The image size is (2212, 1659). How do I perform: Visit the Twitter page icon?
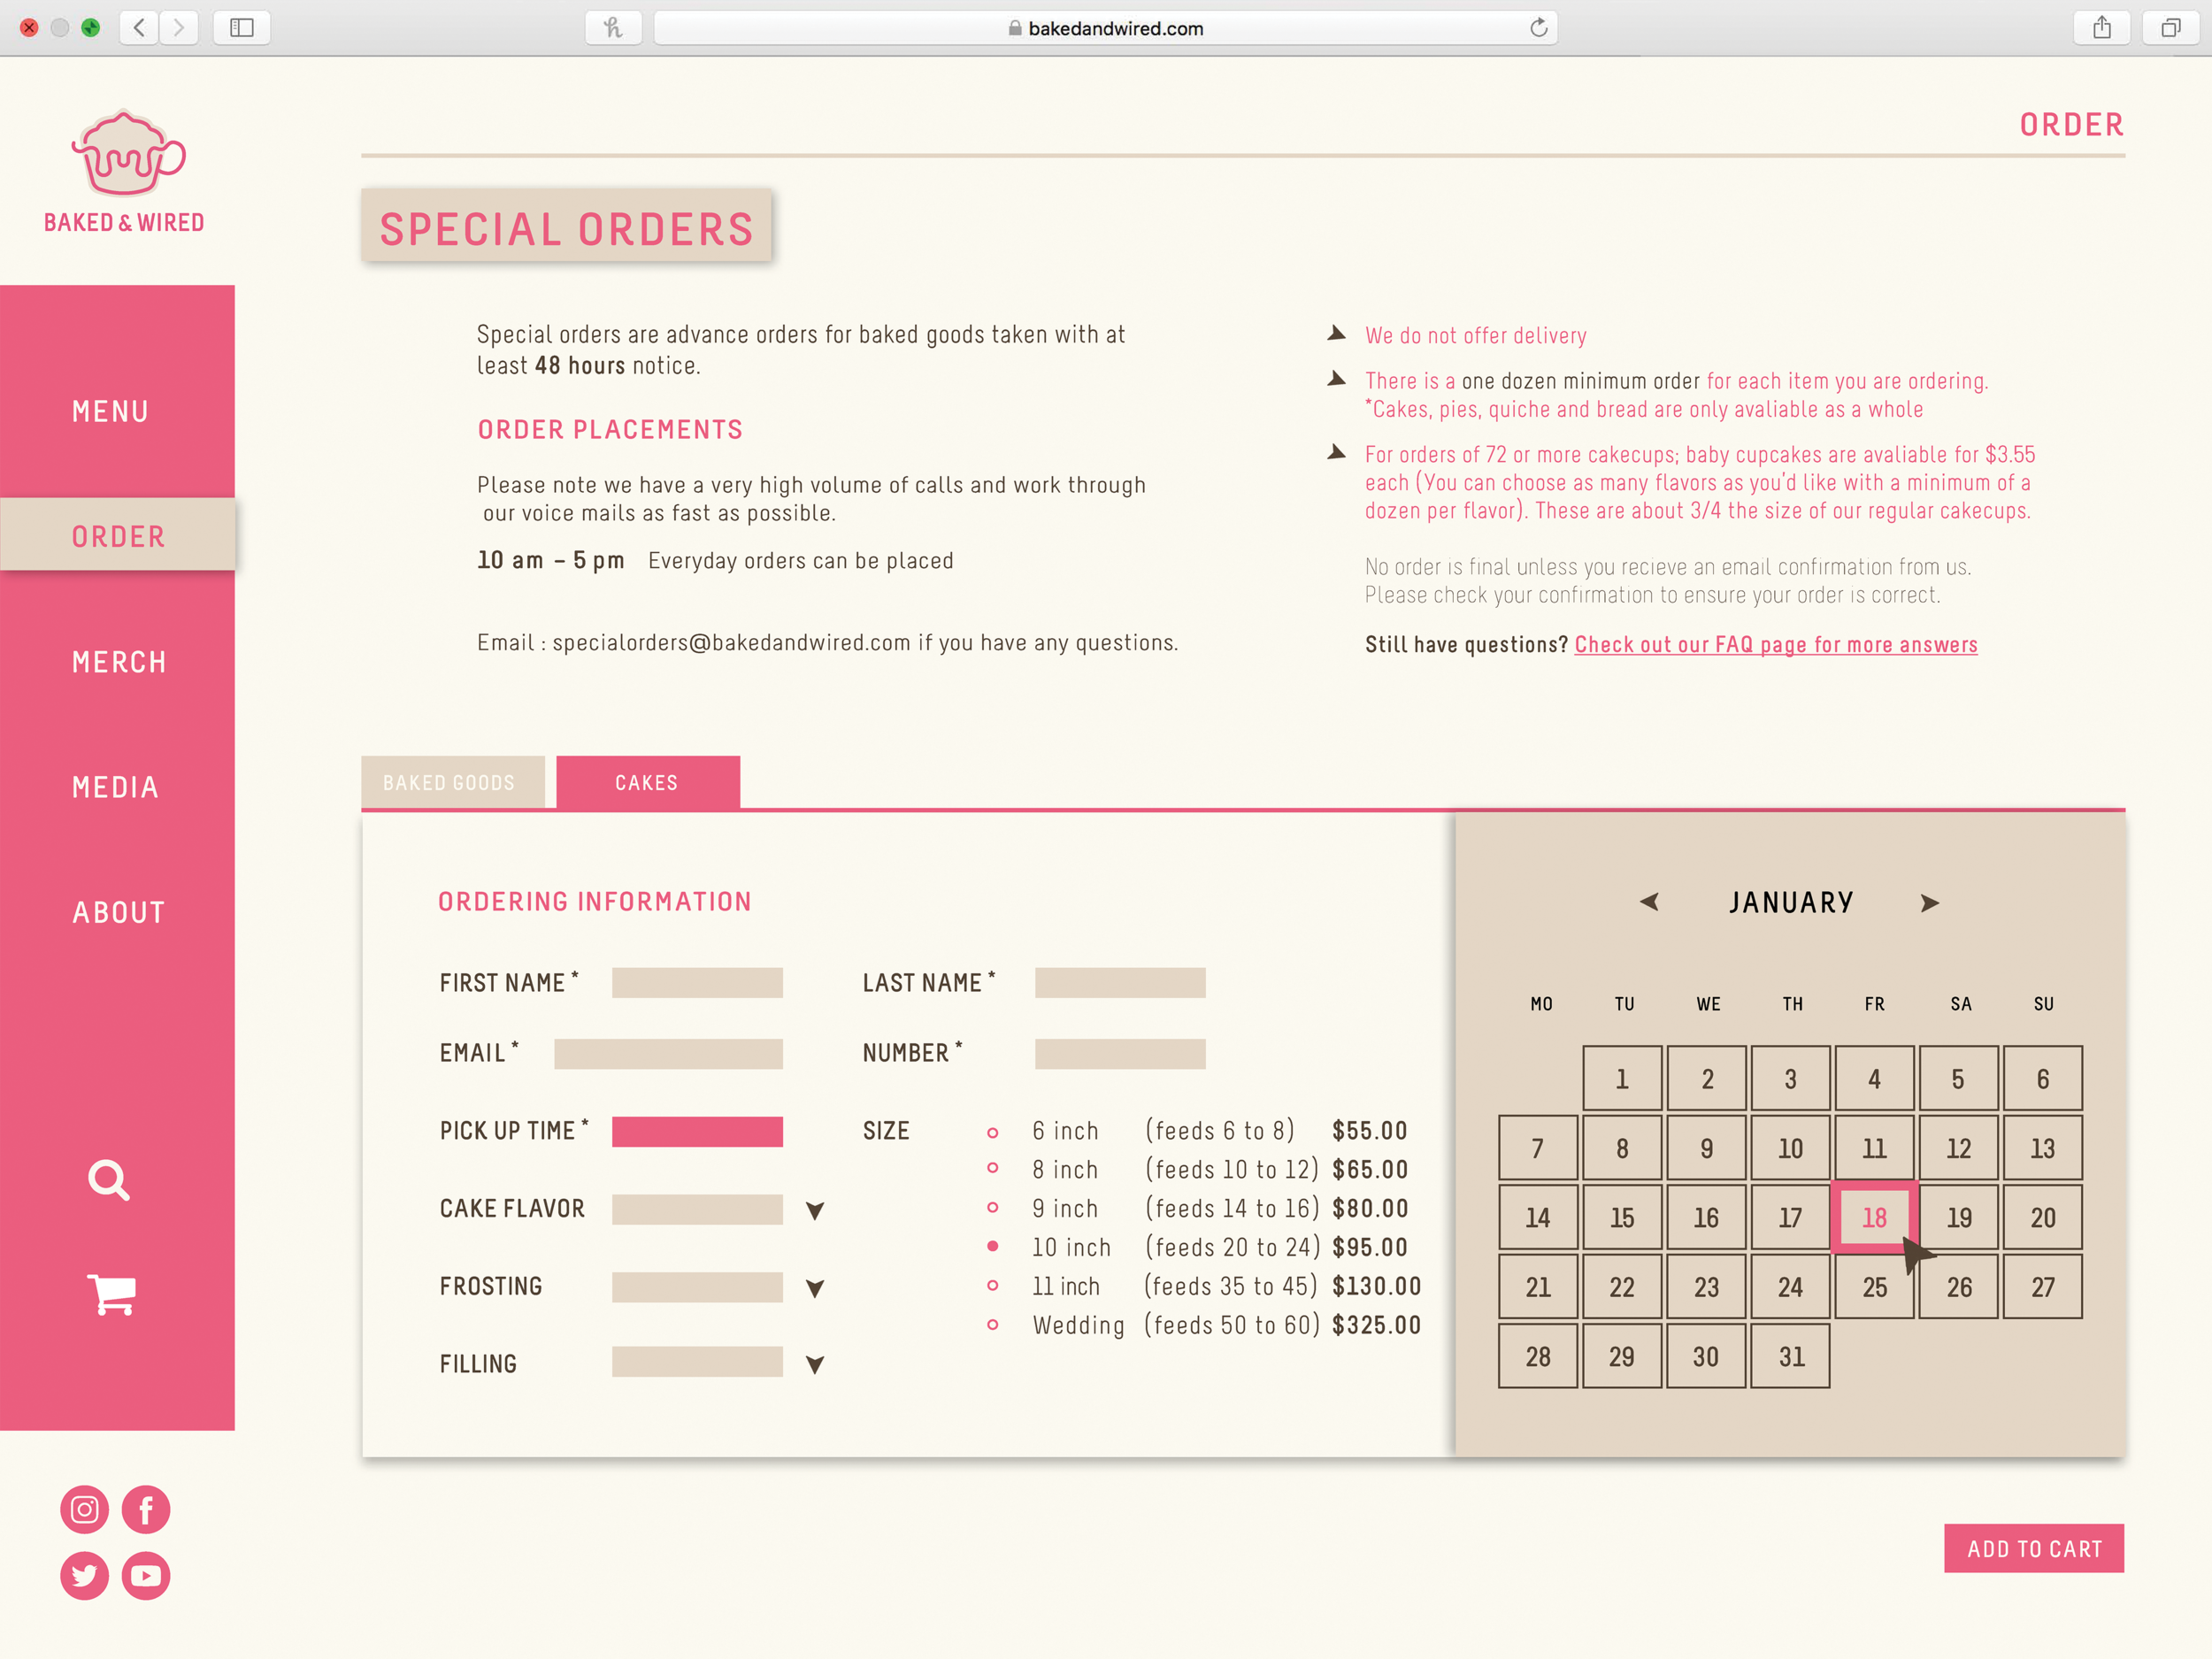[x=85, y=1575]
